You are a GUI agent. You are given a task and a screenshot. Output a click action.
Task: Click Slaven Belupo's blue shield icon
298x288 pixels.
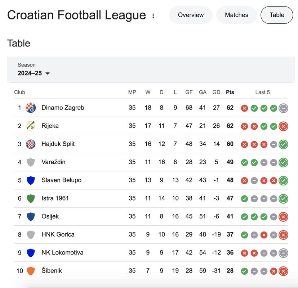31,180
